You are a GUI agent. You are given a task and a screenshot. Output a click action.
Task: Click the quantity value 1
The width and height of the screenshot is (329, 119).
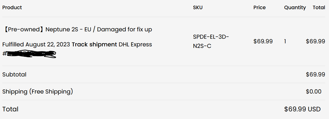[285, 41]
